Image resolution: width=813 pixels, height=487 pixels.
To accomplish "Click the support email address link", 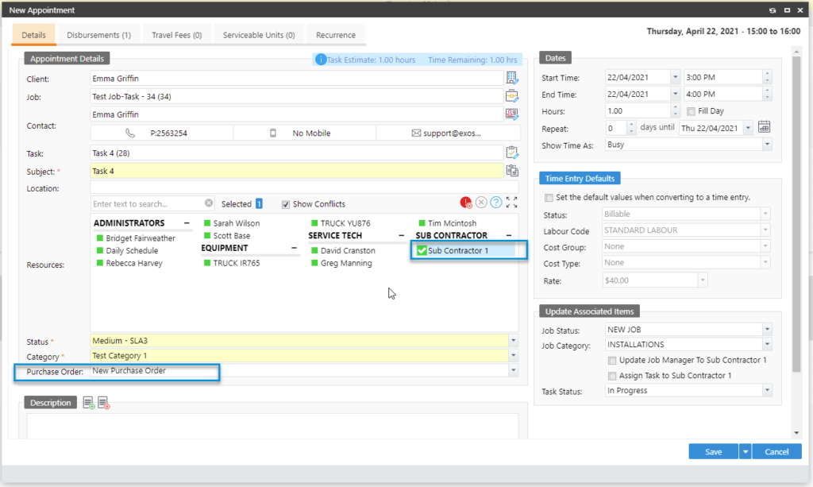I will click(x=452, y=133).
